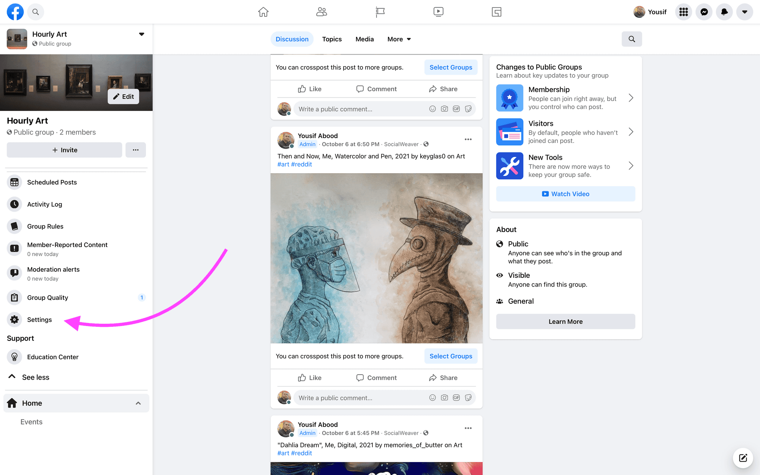The height and width of the screenshot is (475, 760).
Task: Open account dropdown arrow in top bar
Action: pyautogui.click(x=745, y=12)
